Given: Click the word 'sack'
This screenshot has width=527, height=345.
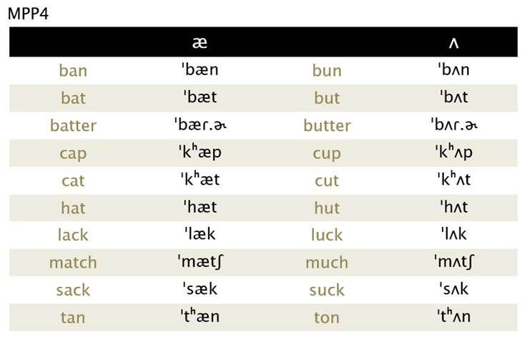Looking at the screenshot, I should click(x=73, y=290).
